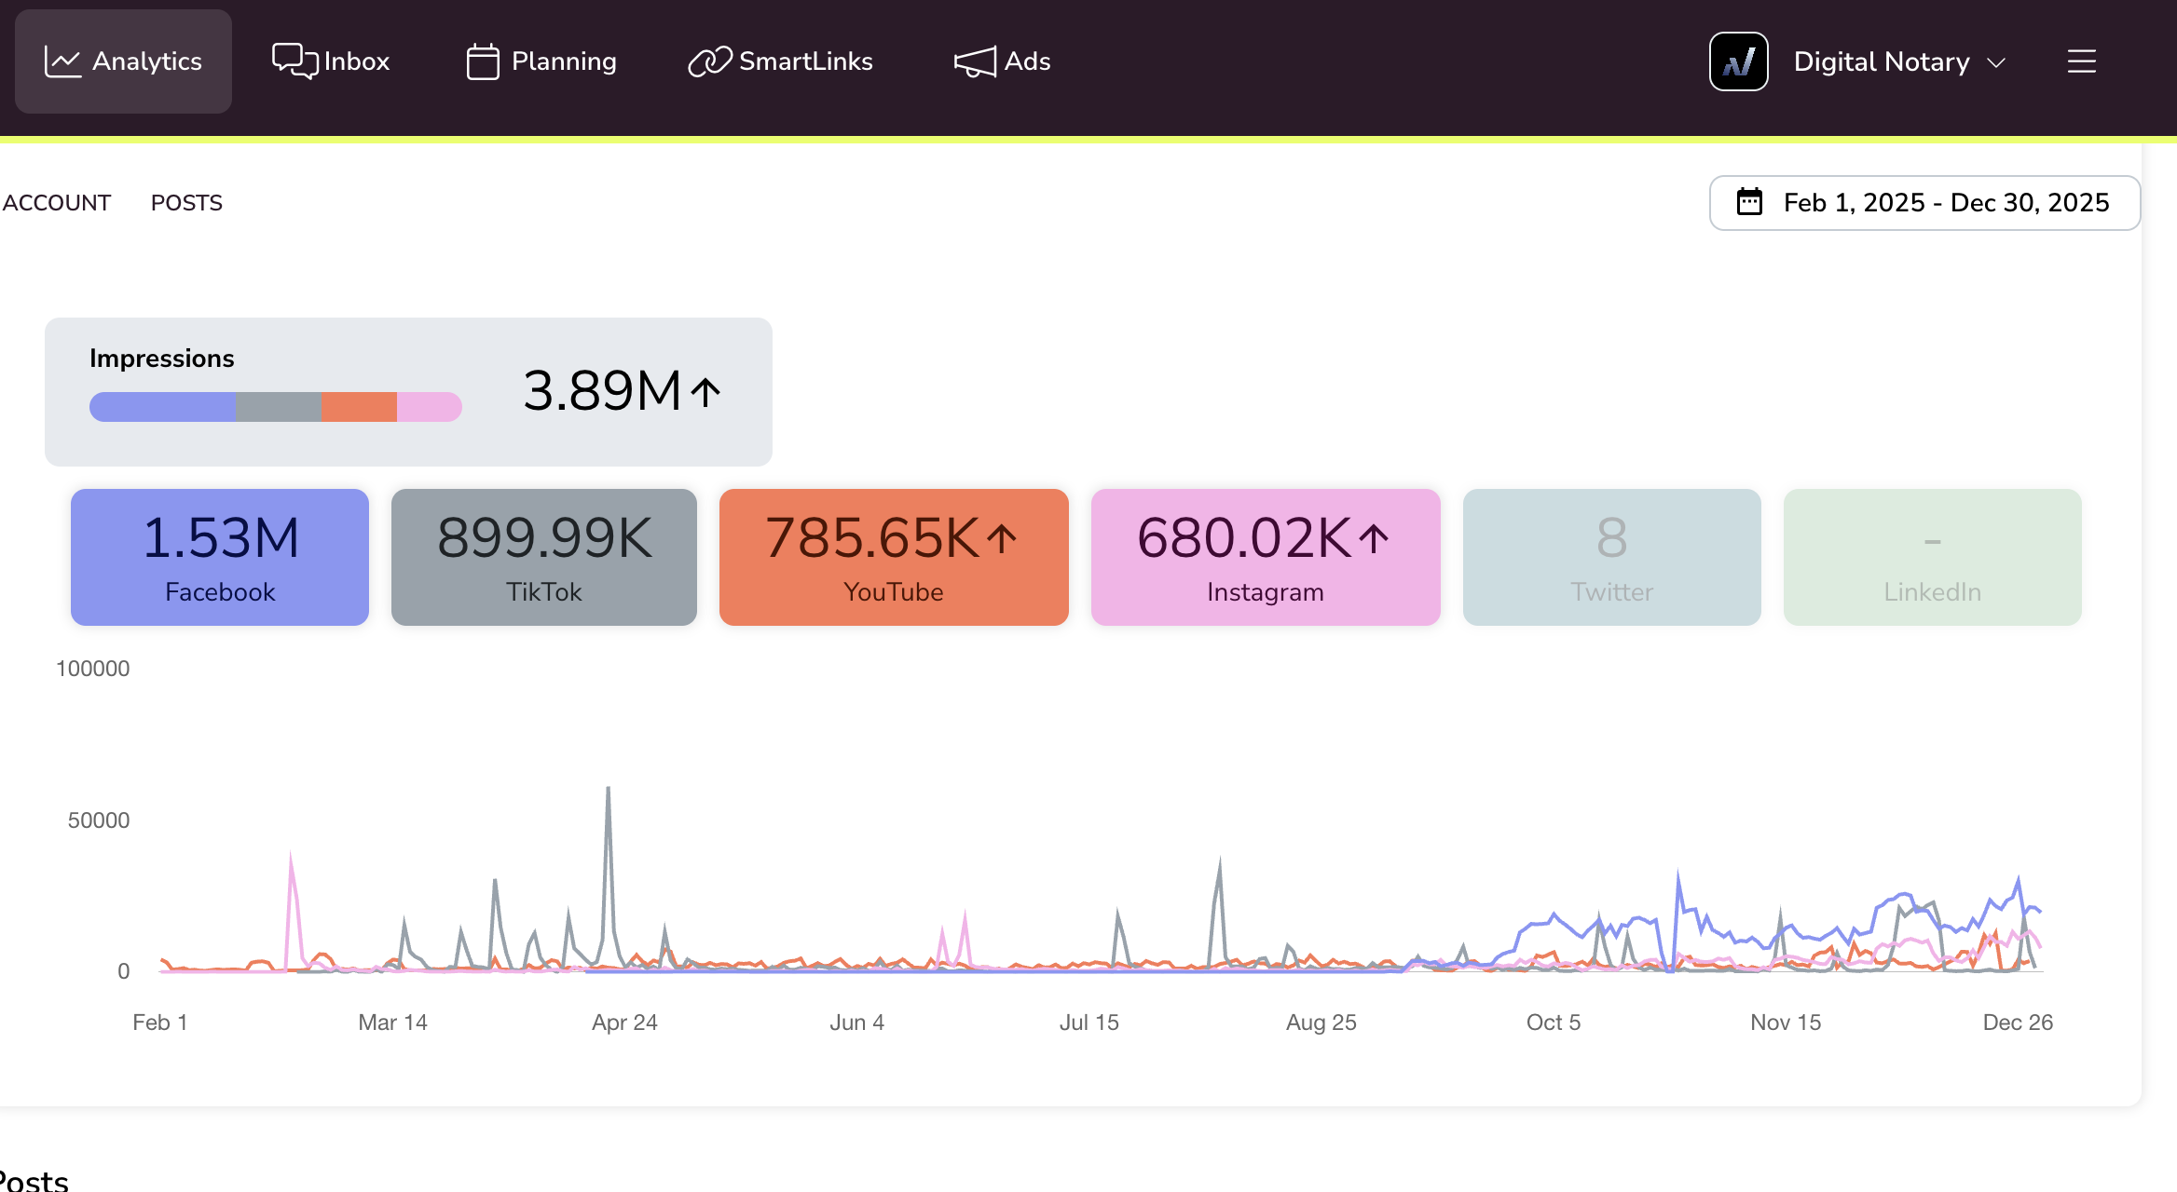Screen dimensions: 2177x1192
Task: Click the Inbox chat bubbles icon
Action: tap(294, 61)
